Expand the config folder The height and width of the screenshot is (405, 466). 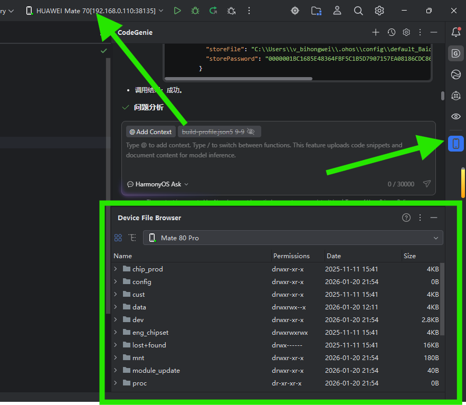(x=116, y=281)
